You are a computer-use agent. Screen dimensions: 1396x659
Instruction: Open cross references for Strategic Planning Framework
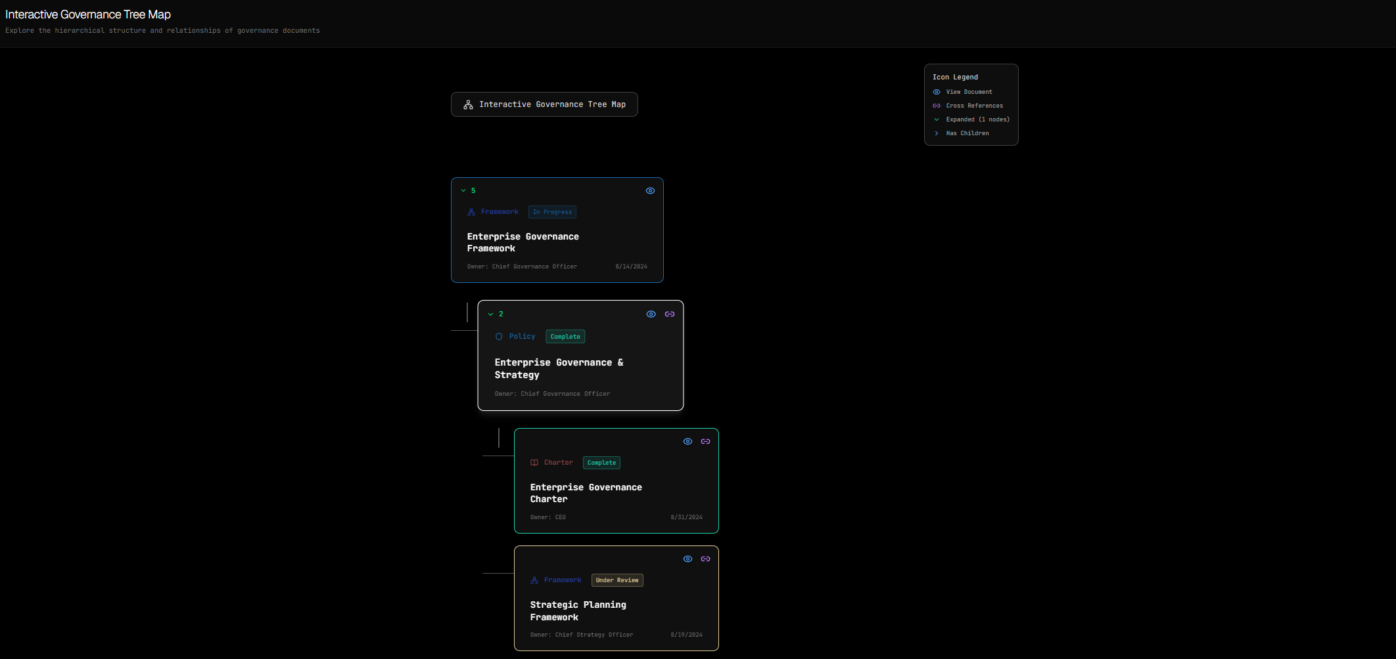click(x=706, y=559)
